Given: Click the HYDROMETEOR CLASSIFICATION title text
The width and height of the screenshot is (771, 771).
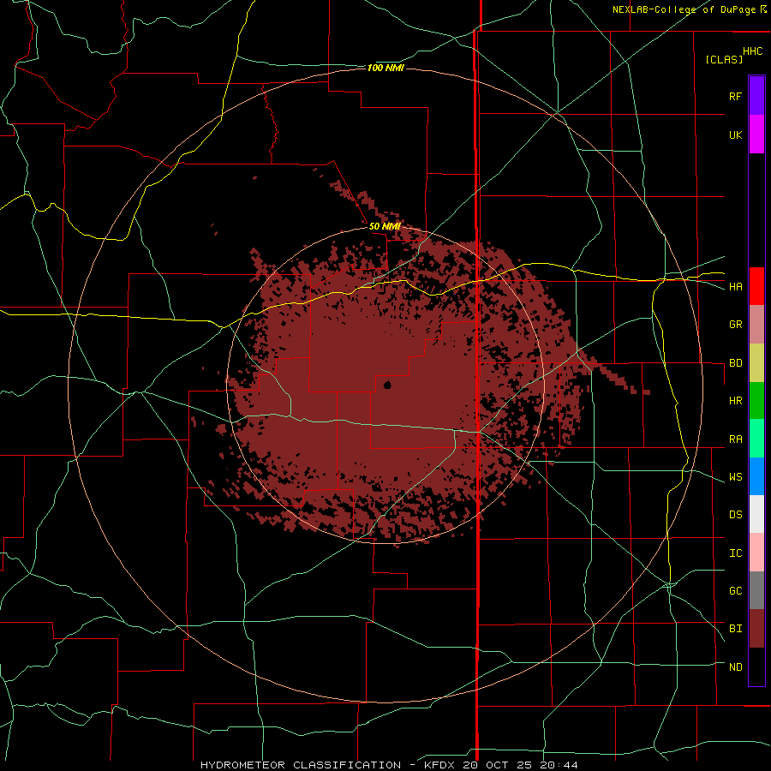Looking at the screenshot, I should pos(301,765).
